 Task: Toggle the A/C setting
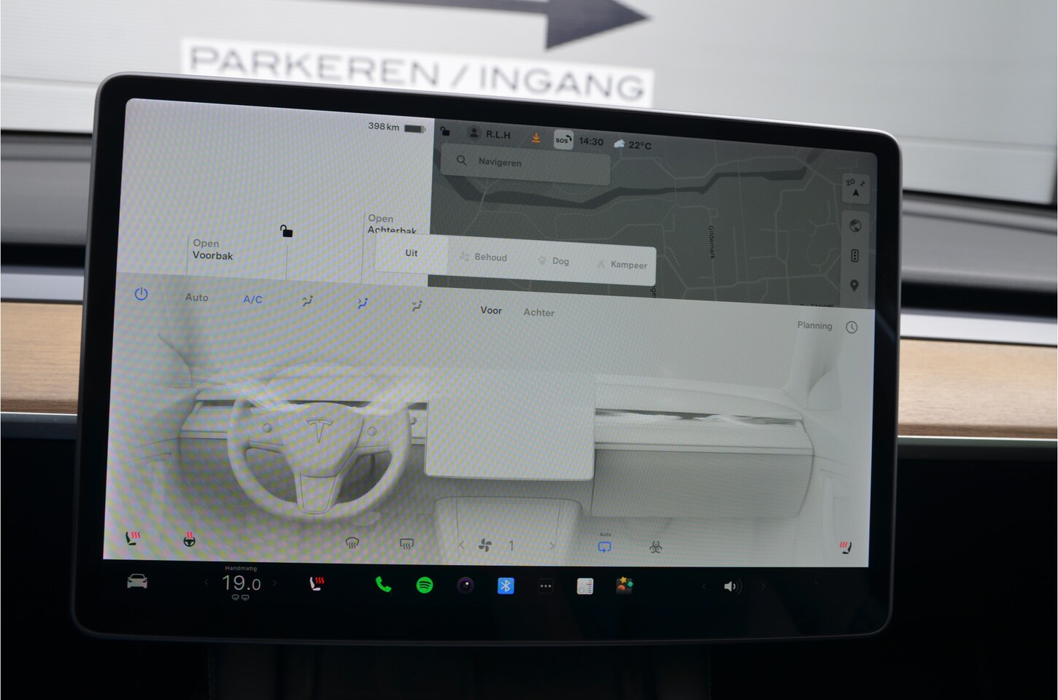click(252, 299)
